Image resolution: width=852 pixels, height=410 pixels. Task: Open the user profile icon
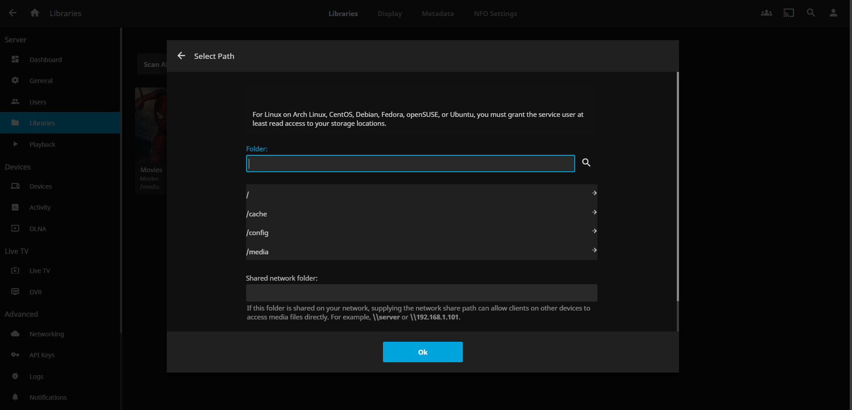[x=833, y=13]
